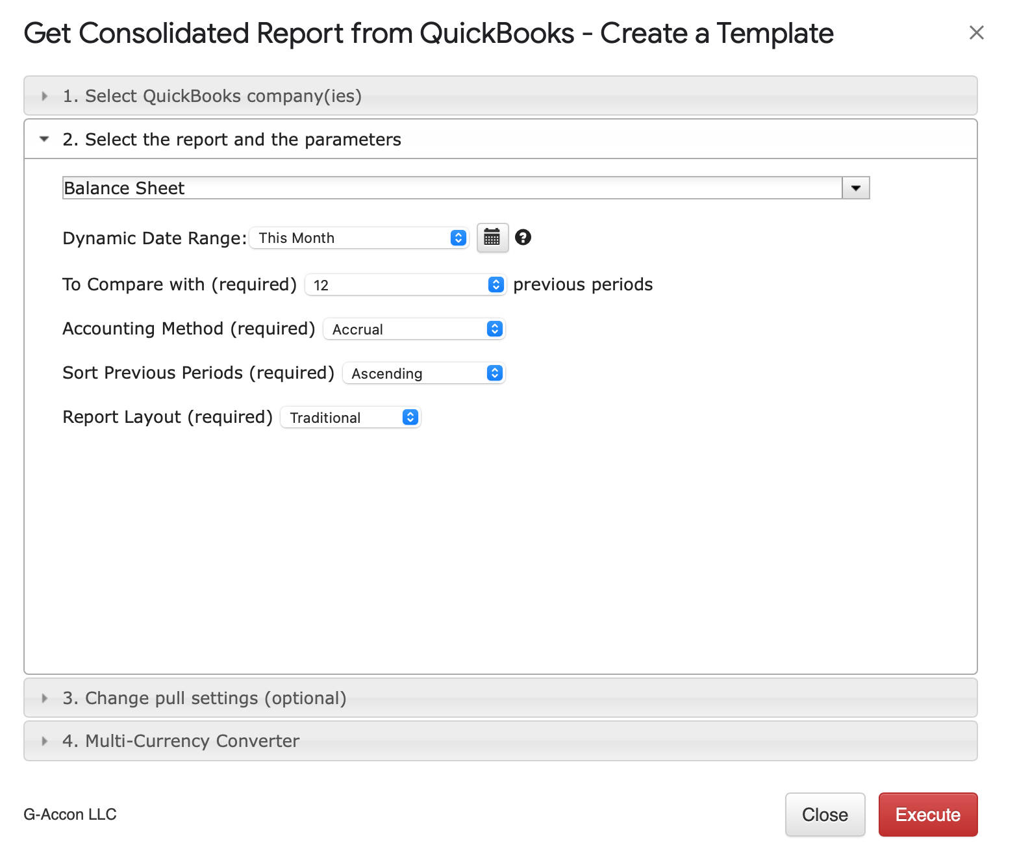Click the question mark help icon
Screen dimensions: 1017x860
point(523,238)
